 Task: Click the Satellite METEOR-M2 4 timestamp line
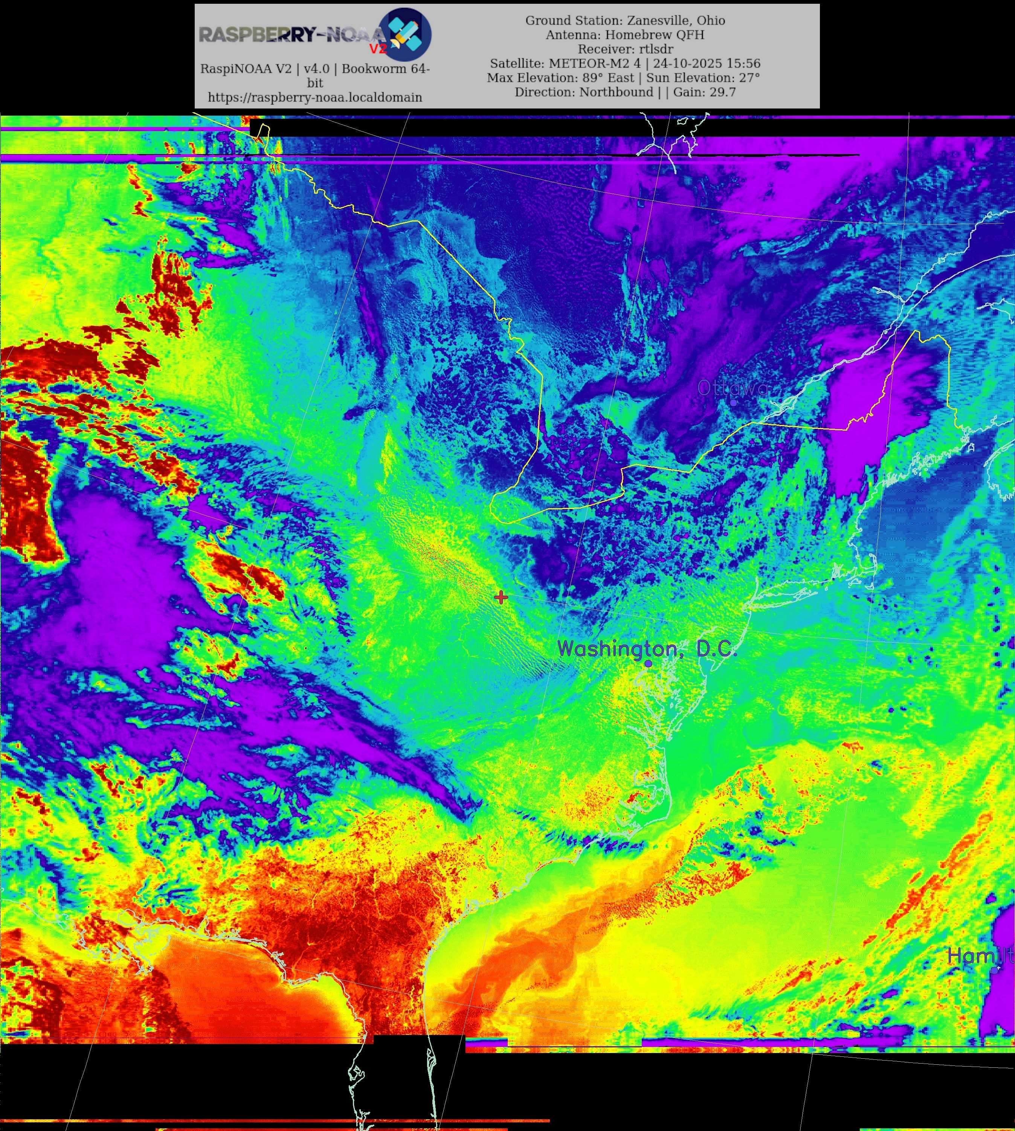tap(624, 64)
